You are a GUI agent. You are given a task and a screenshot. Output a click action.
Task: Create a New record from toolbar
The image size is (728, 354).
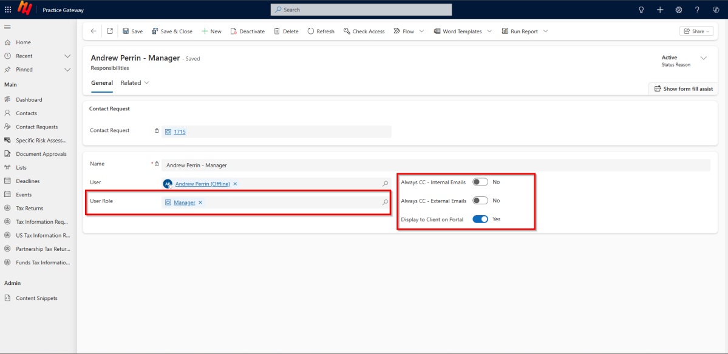click(211, 31)
